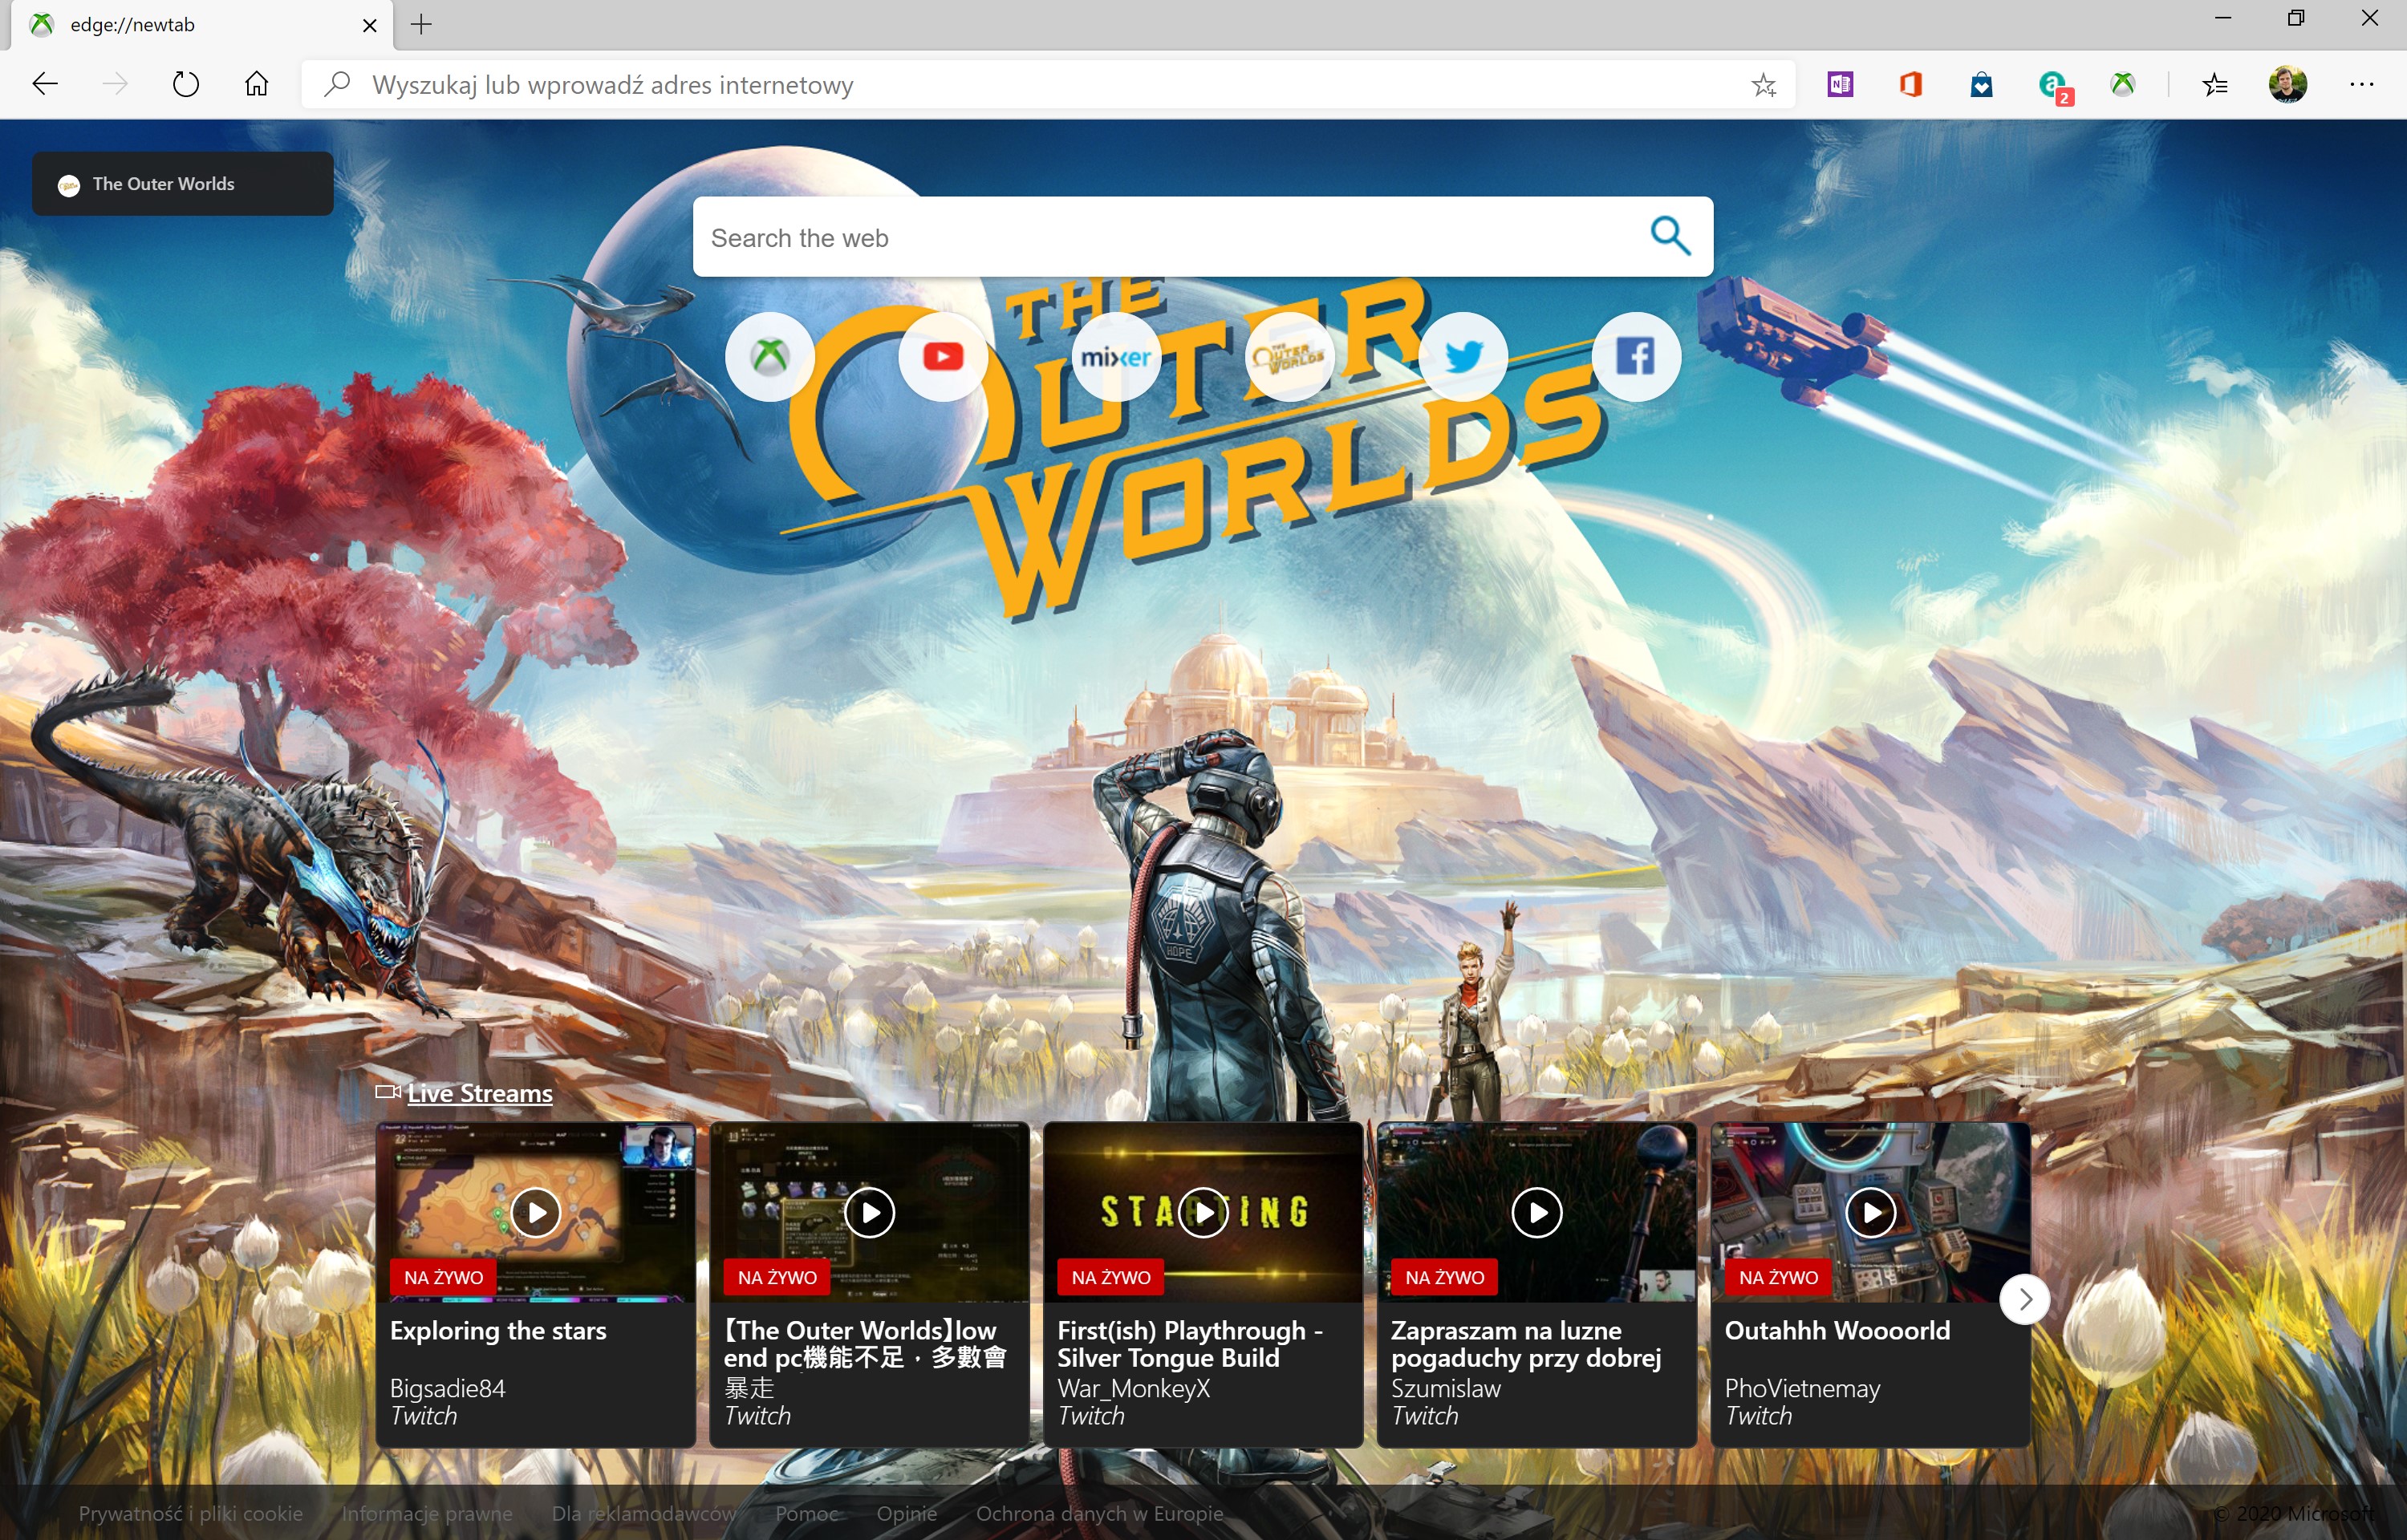Click the Szumislaw channel name

click(x=1446, y=1388)
